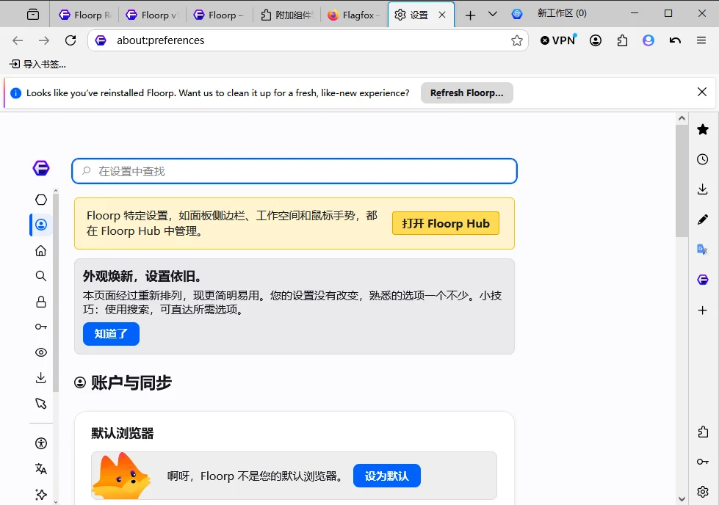Switch to the Flagfox tab
The width and height of the screenshot is (719, 505).
(353, 15)
